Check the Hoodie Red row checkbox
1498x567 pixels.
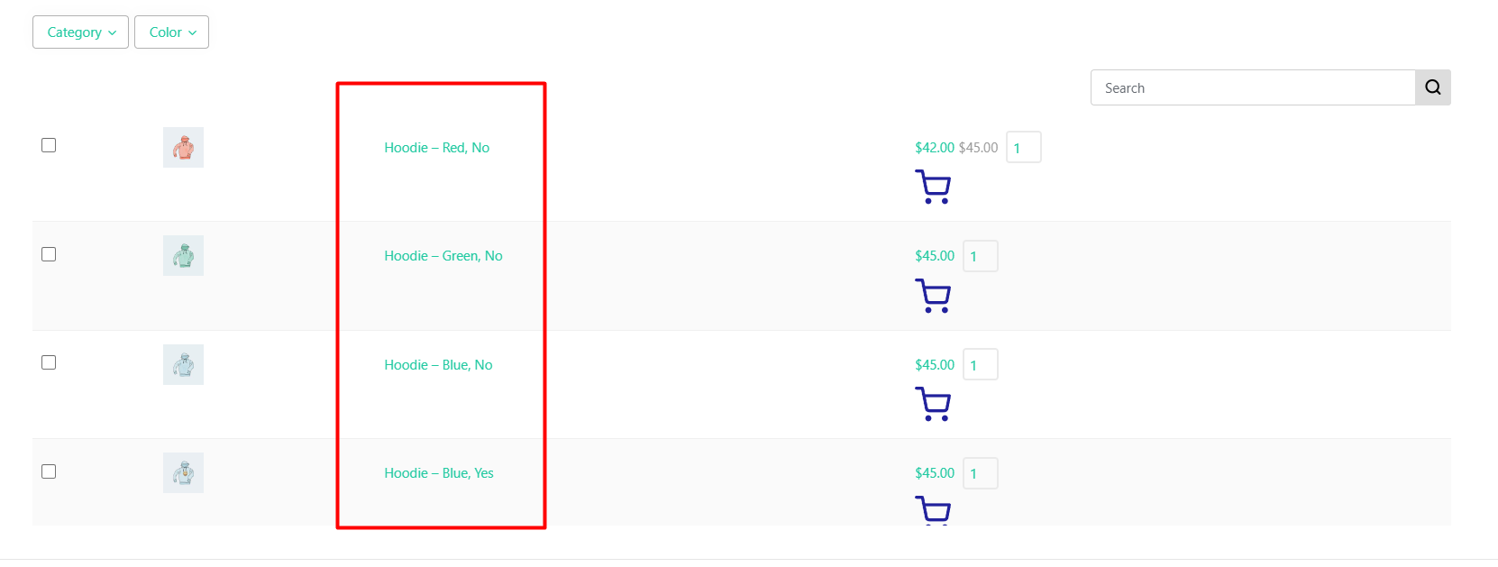(x=49, y=145)
